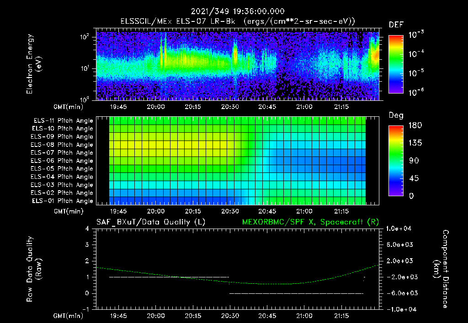Click the 10^-3 value on DEF scale
Image resolution: width=468 pixels, height=323 pixels.
click(416, 35)
